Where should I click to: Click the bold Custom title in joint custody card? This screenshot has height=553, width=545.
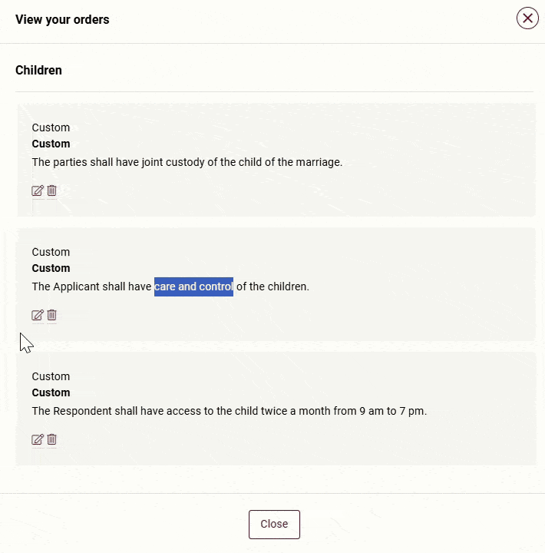click(51, 144)
